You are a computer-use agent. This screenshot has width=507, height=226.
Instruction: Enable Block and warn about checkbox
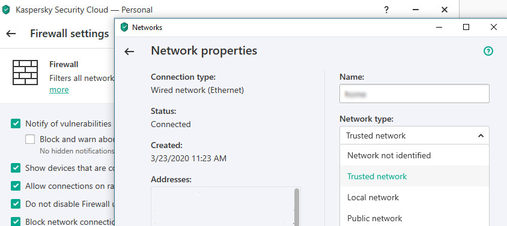coord(30,139)
